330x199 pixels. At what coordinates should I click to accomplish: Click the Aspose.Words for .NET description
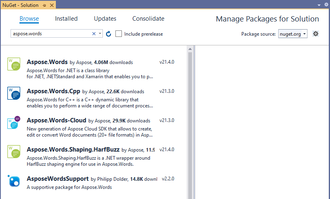90,73
